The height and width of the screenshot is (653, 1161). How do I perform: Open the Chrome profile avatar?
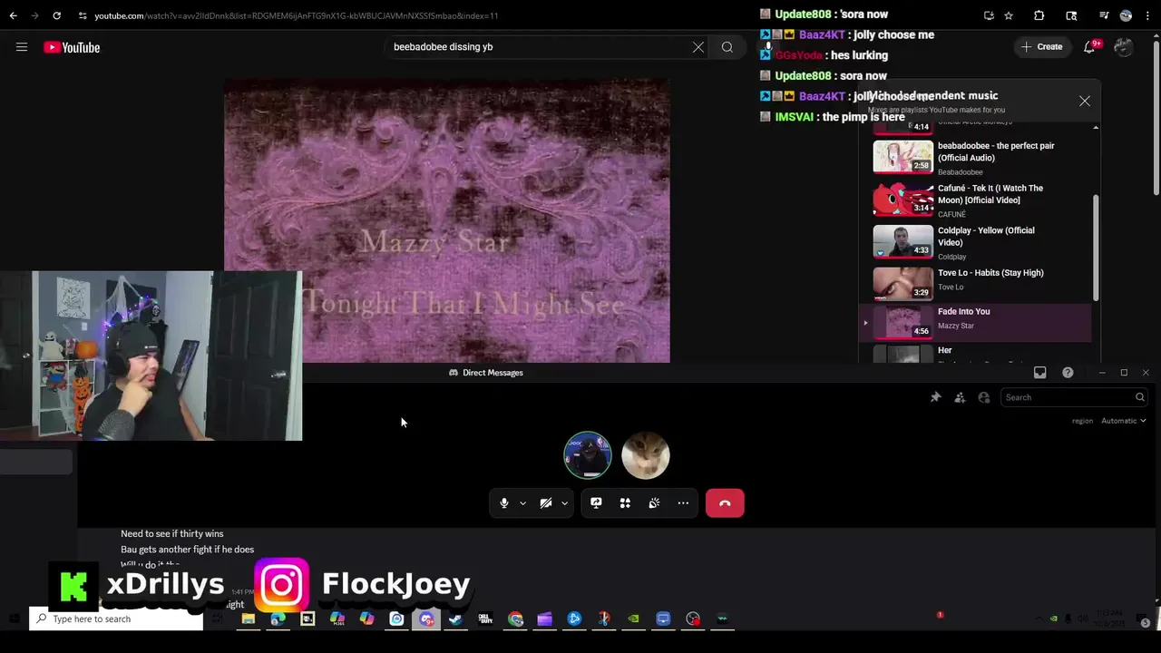coord(1126,15)
